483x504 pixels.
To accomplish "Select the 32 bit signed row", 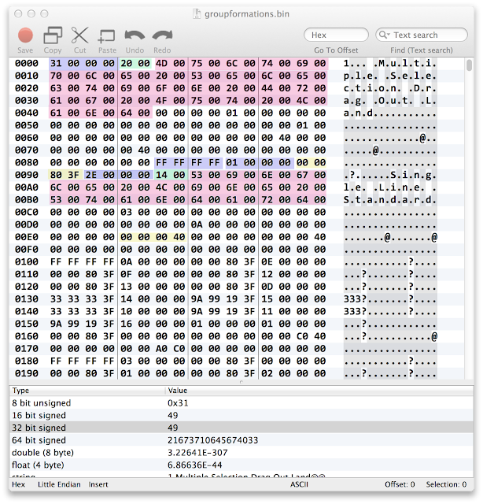I will coord(241,428).
